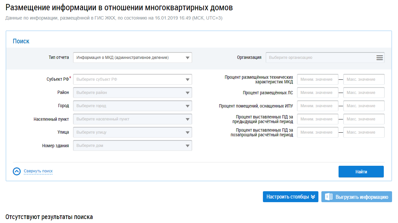Open the Населенный пункт dropdown

tap(132, 119)
